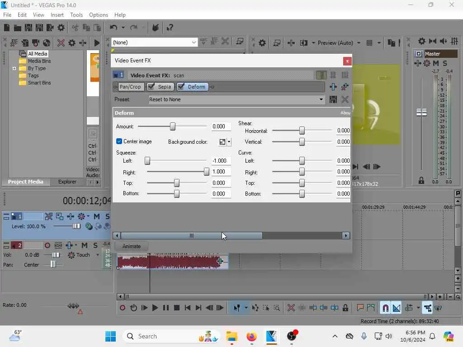Click the Delete Preset X icon
Image resolution: width=463 pixels, height=347 pixels.
345,99
